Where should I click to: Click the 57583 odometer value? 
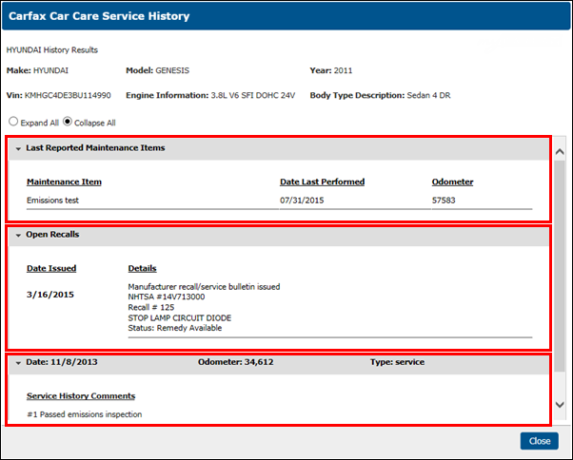444,201
